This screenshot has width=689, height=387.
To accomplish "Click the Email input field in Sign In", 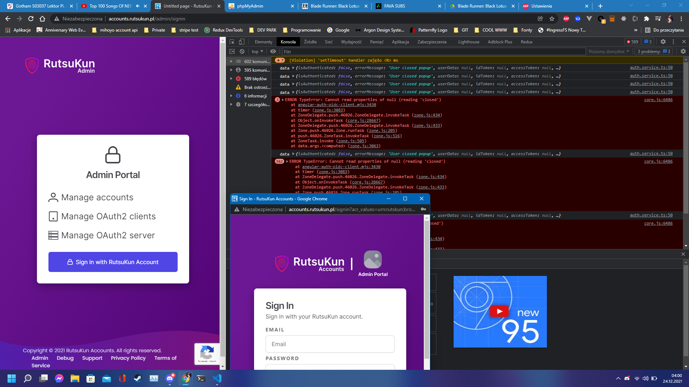I will pyautogui.click(x=330, y=344).
